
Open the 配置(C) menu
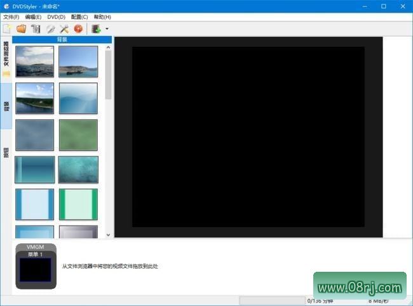(x=79, y=17)
